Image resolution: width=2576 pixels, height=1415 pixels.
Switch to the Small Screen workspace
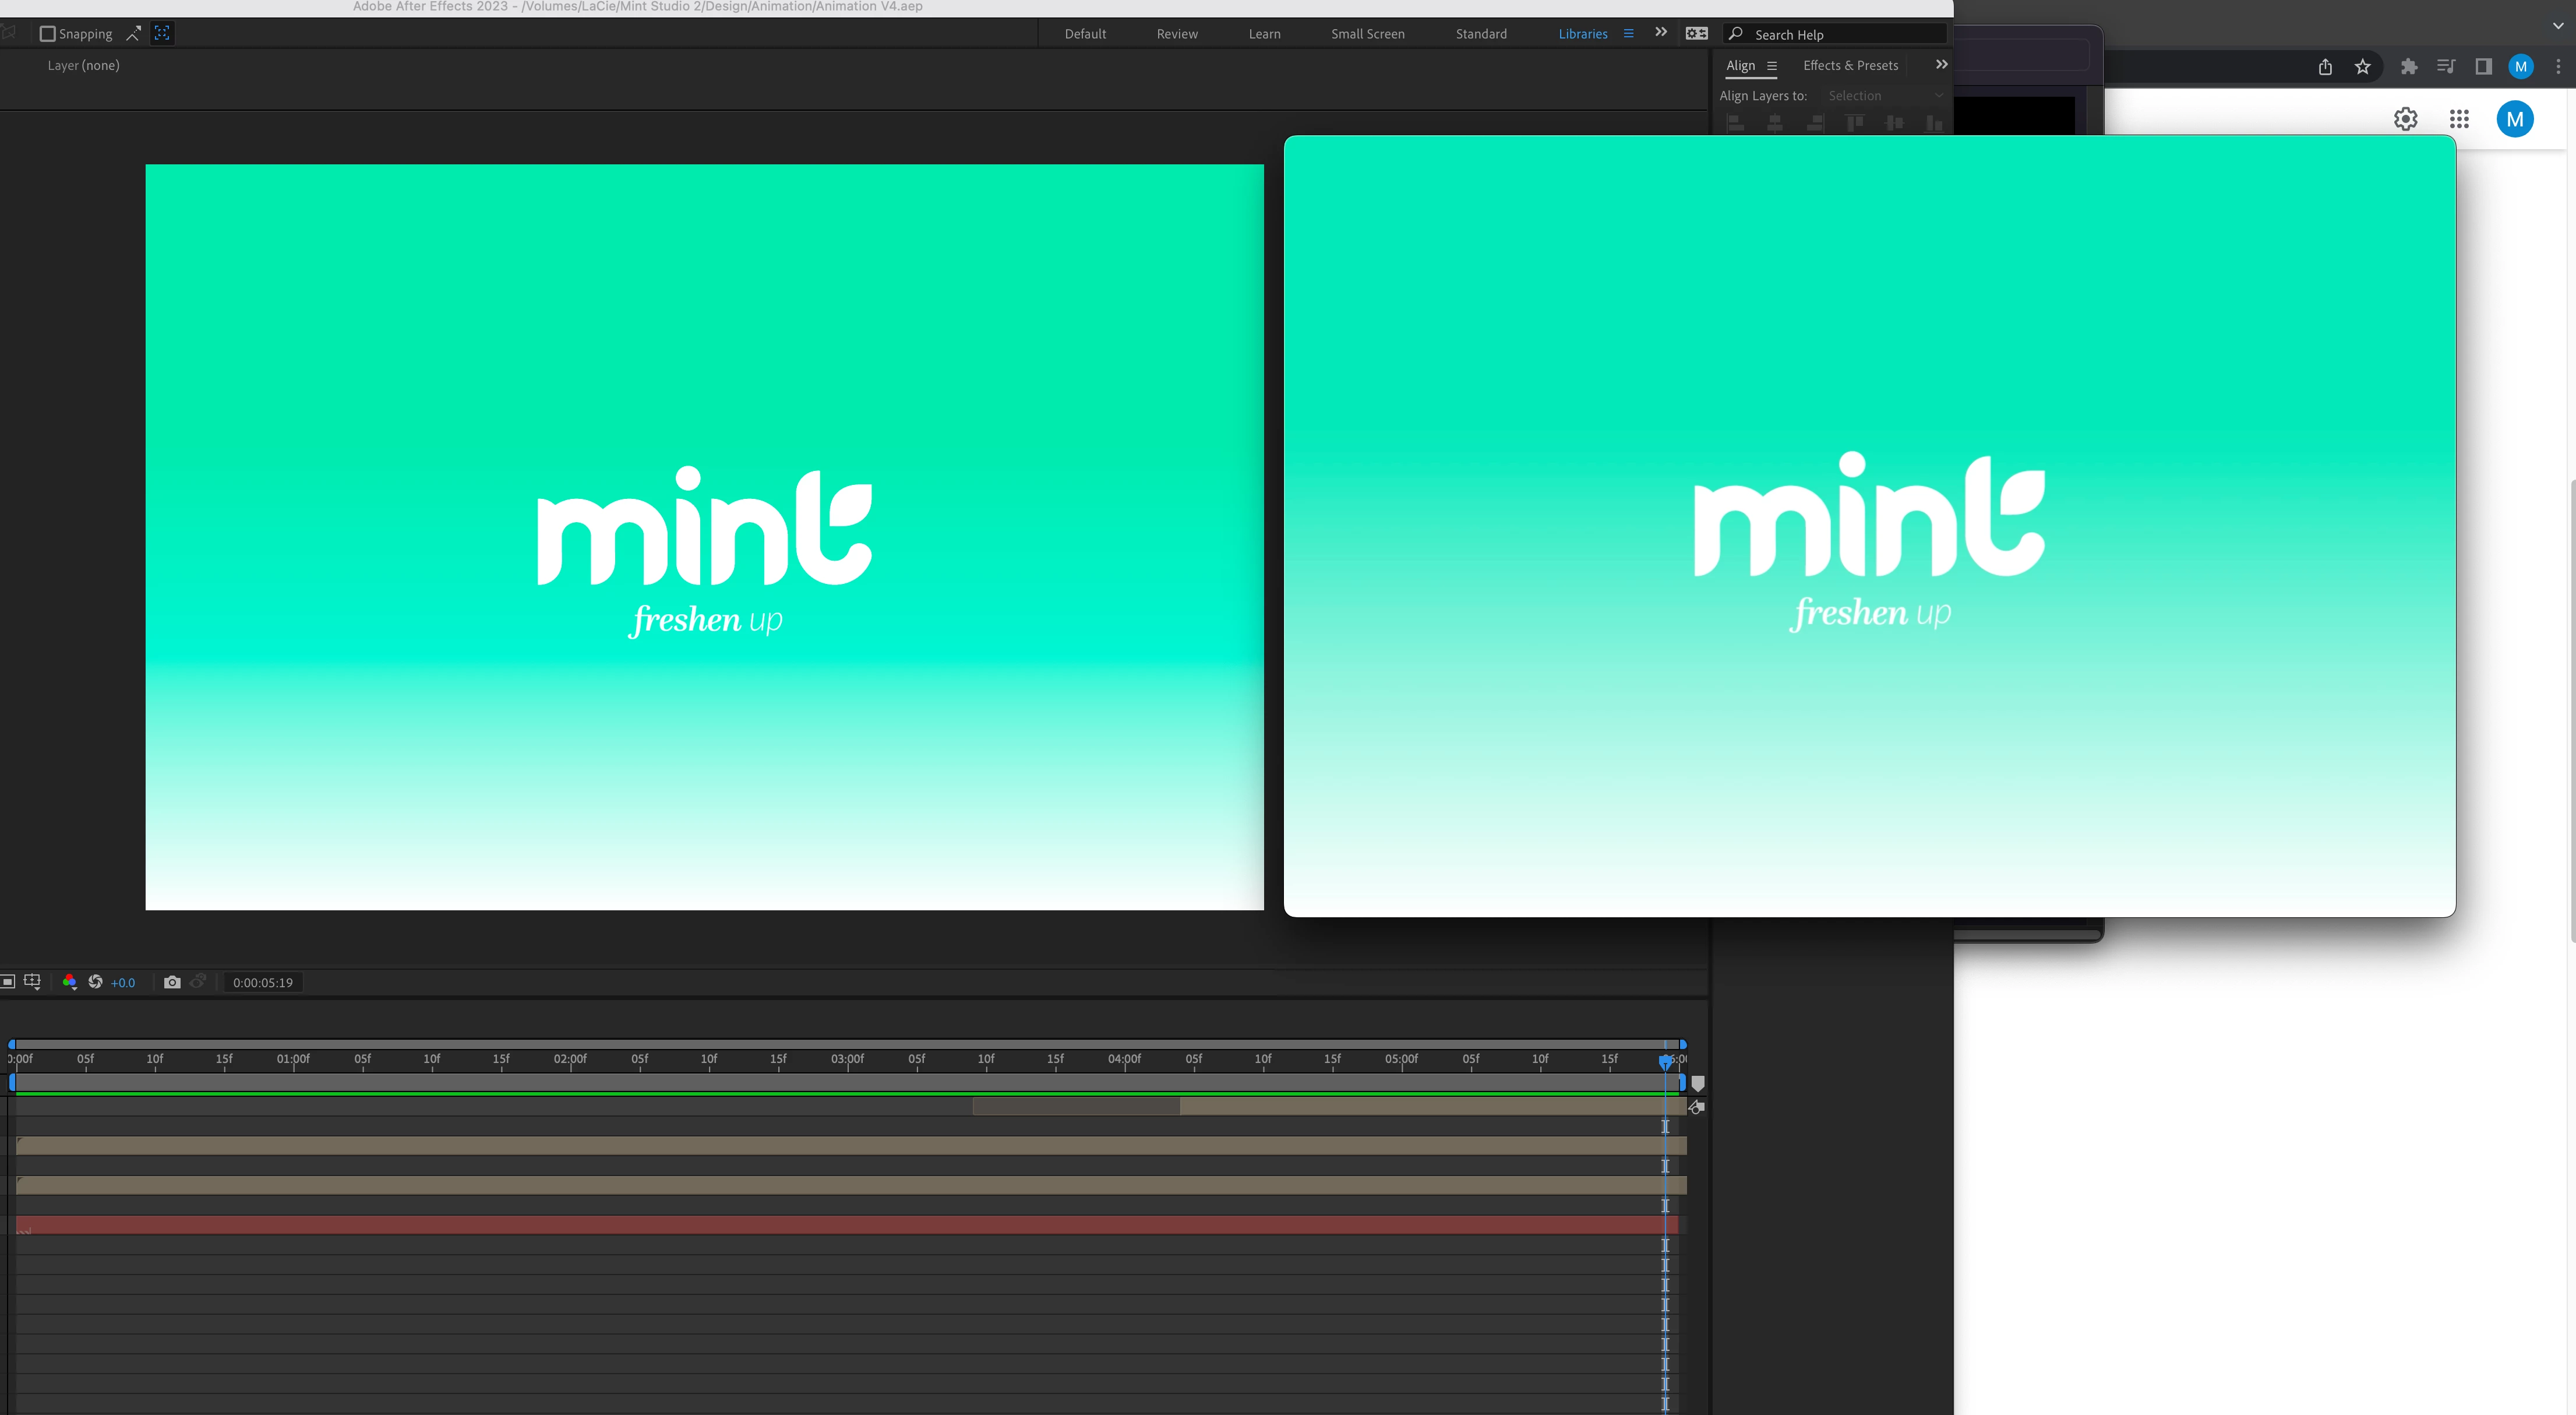(x=1367, y=34)
